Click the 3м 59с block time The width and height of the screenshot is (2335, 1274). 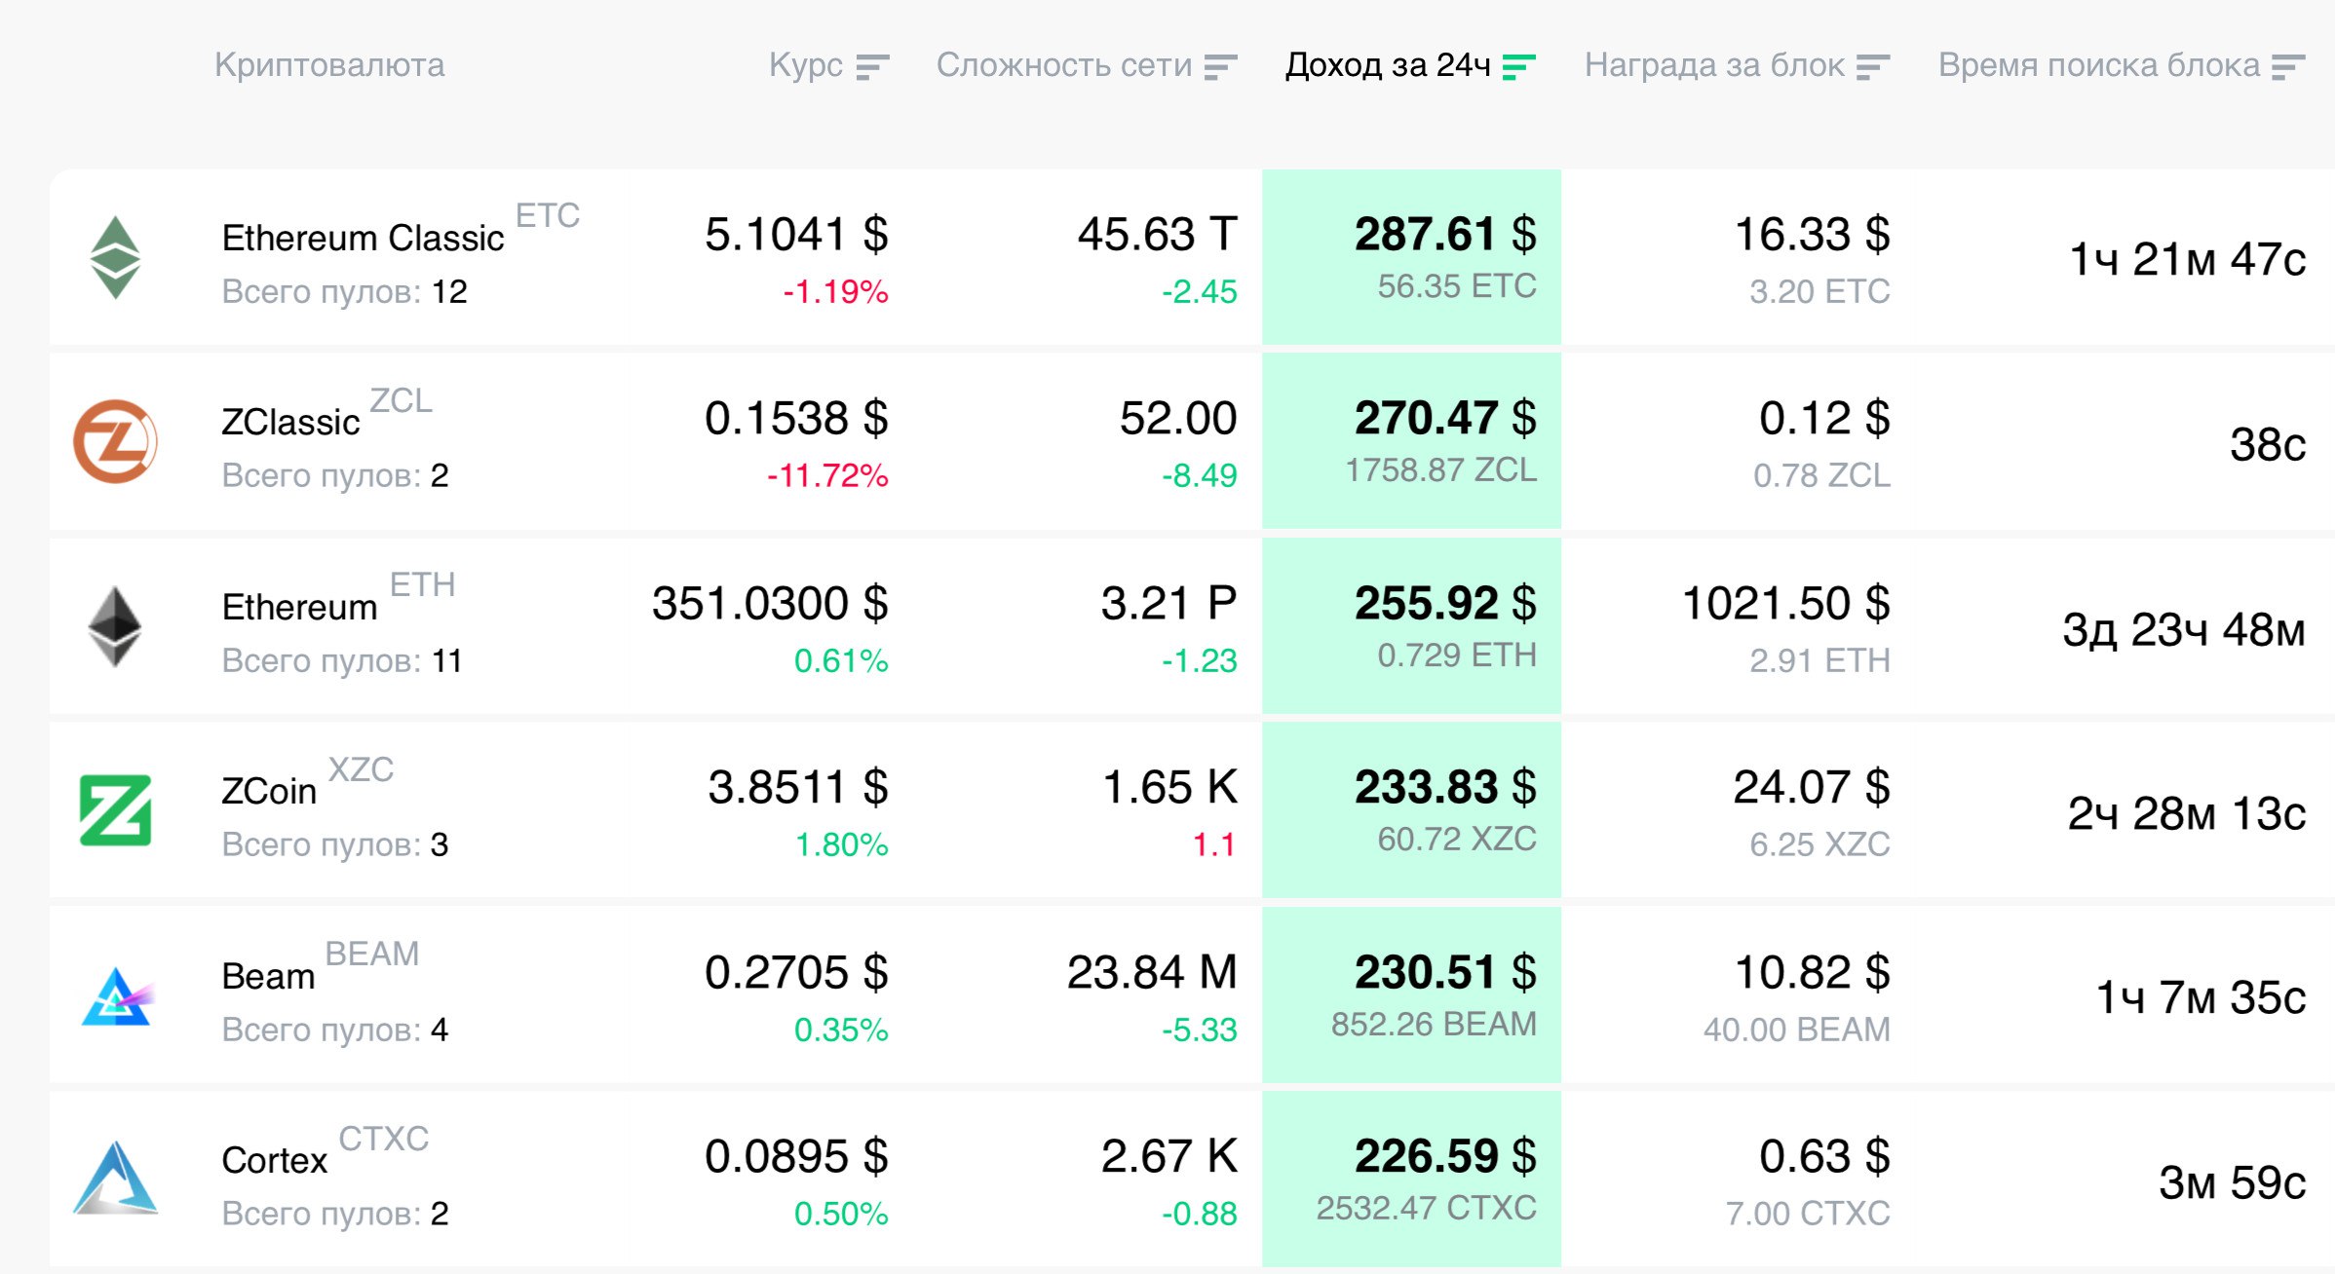click(2232, 1184)
